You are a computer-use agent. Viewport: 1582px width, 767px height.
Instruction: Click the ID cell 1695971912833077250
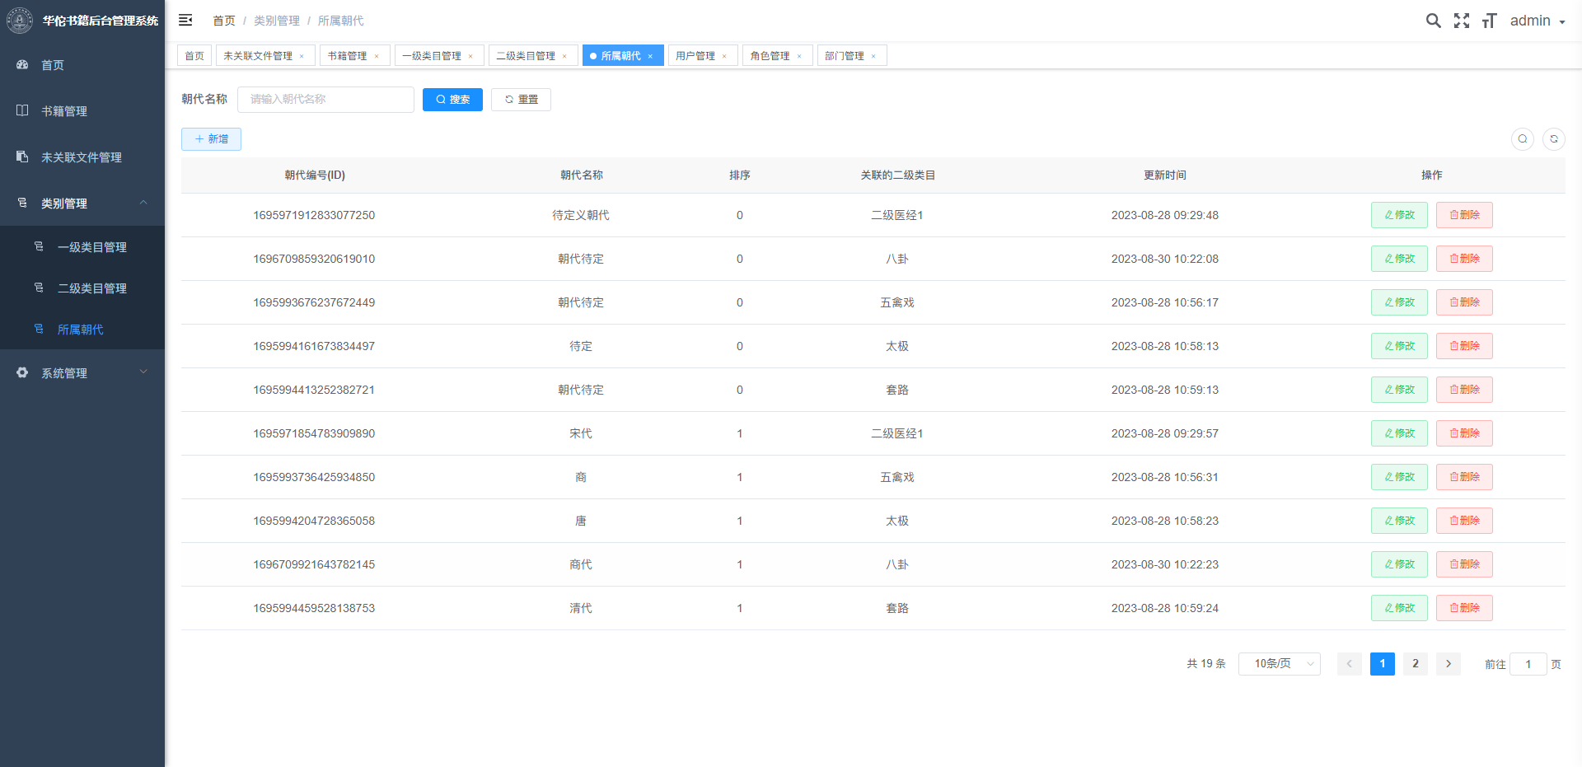pyautogui.click(x=314, y=215)
